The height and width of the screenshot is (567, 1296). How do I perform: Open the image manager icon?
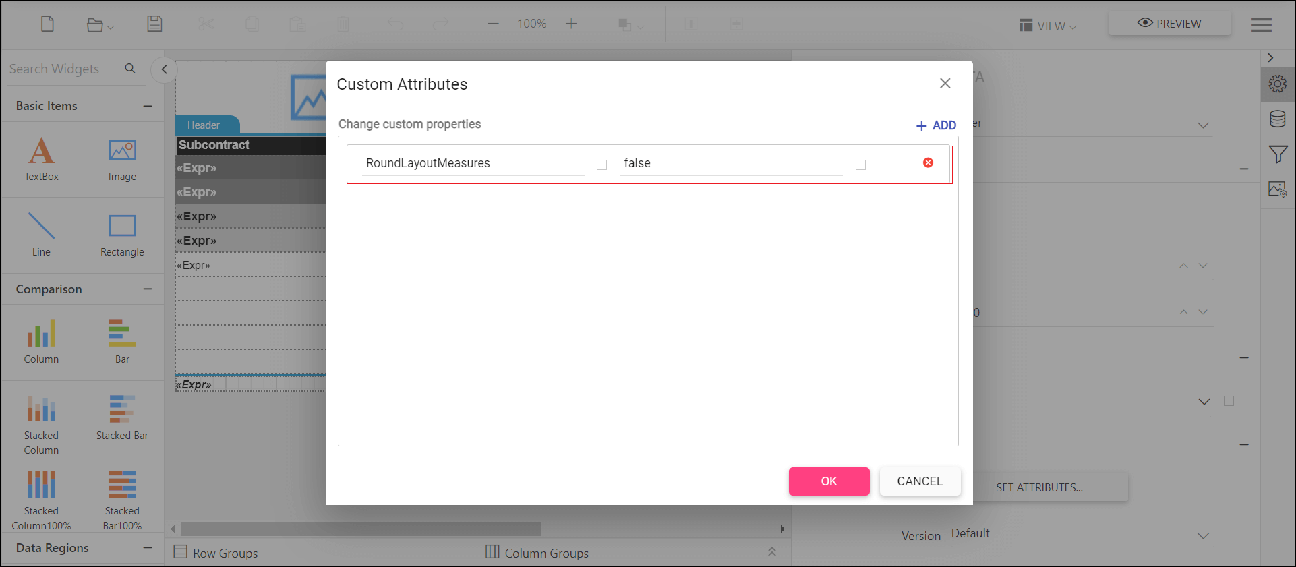click(1277, 189)
